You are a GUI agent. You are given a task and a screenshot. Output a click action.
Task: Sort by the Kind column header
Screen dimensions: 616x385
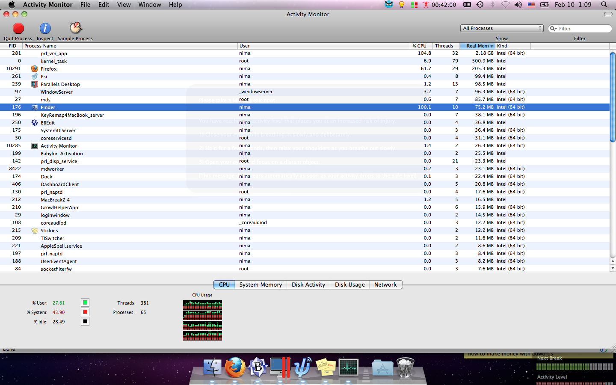pos(513,46)
